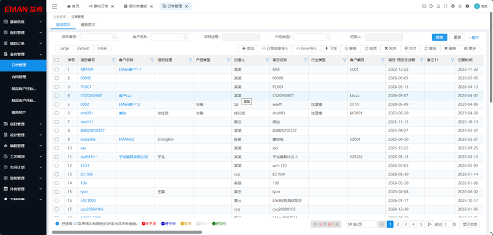Open the info icon in top bar

467,6
